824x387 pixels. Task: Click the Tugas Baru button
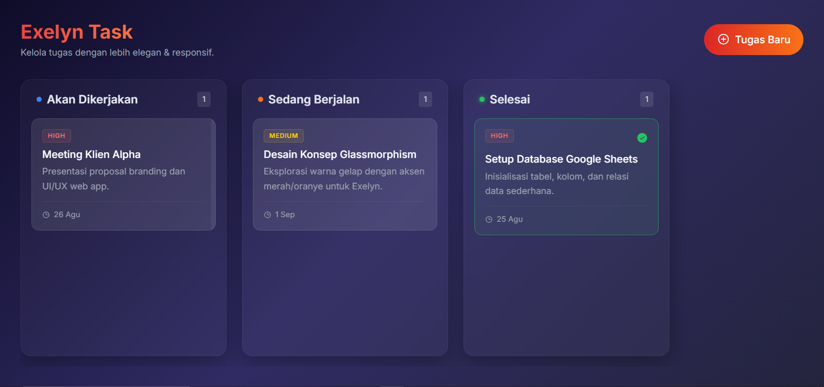(x=753, y=40)
